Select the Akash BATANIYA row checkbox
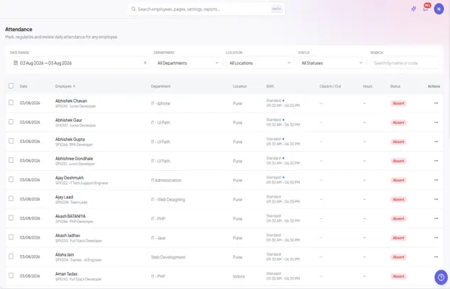This screenshot has width=450, height=289. click(11, 218)
